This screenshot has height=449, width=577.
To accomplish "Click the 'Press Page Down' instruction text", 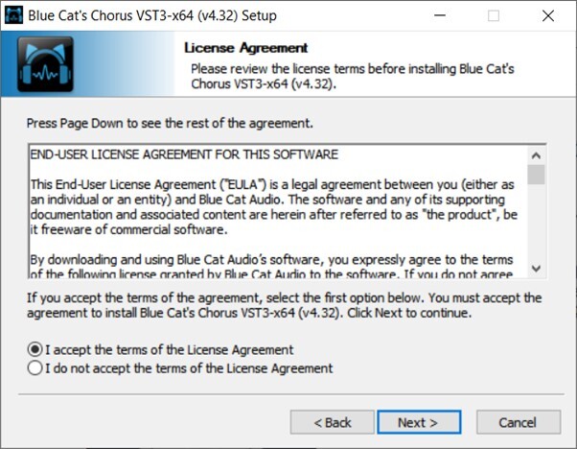I will click(x=170, y=124).
